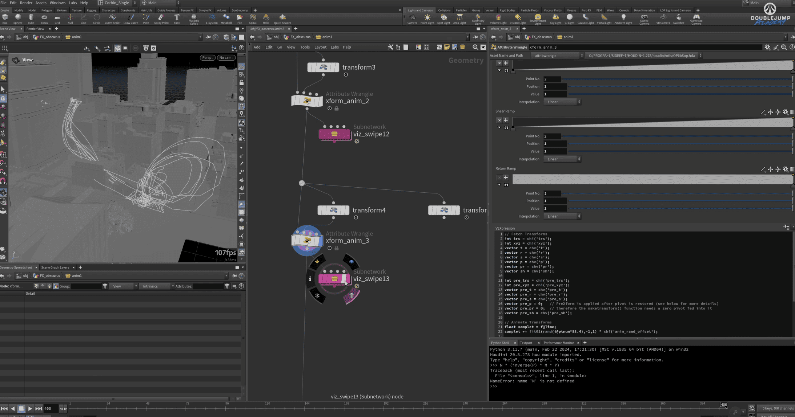
Task: Select the Sphere shelf tool
Action: [x=18, y=19]
